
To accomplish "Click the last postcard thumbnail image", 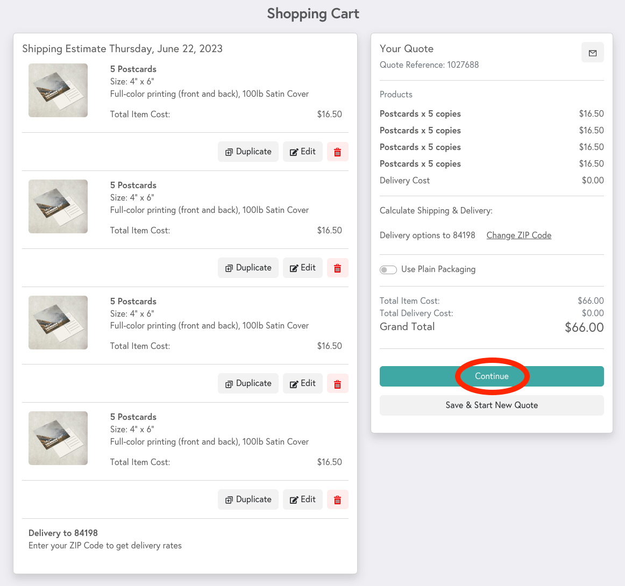I will point(58,438).
